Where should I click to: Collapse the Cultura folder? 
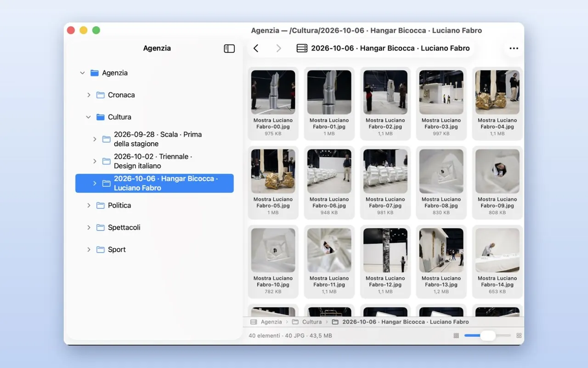click(89, 117)
